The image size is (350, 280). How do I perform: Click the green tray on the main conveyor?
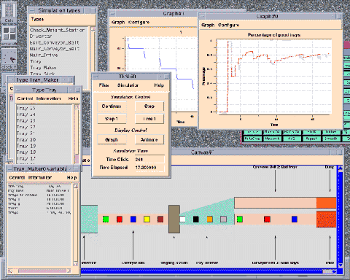coord(106,219)
